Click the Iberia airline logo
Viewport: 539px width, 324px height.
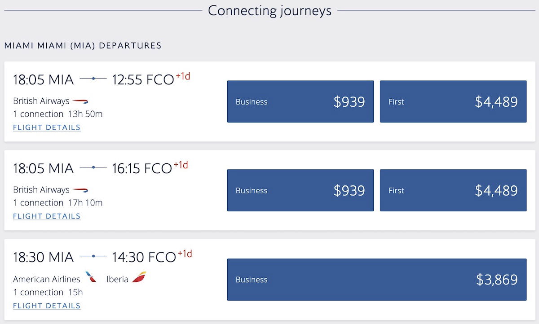139,277
